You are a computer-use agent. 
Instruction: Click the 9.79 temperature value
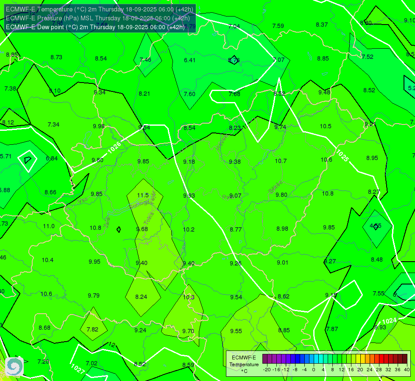(94, 295)
